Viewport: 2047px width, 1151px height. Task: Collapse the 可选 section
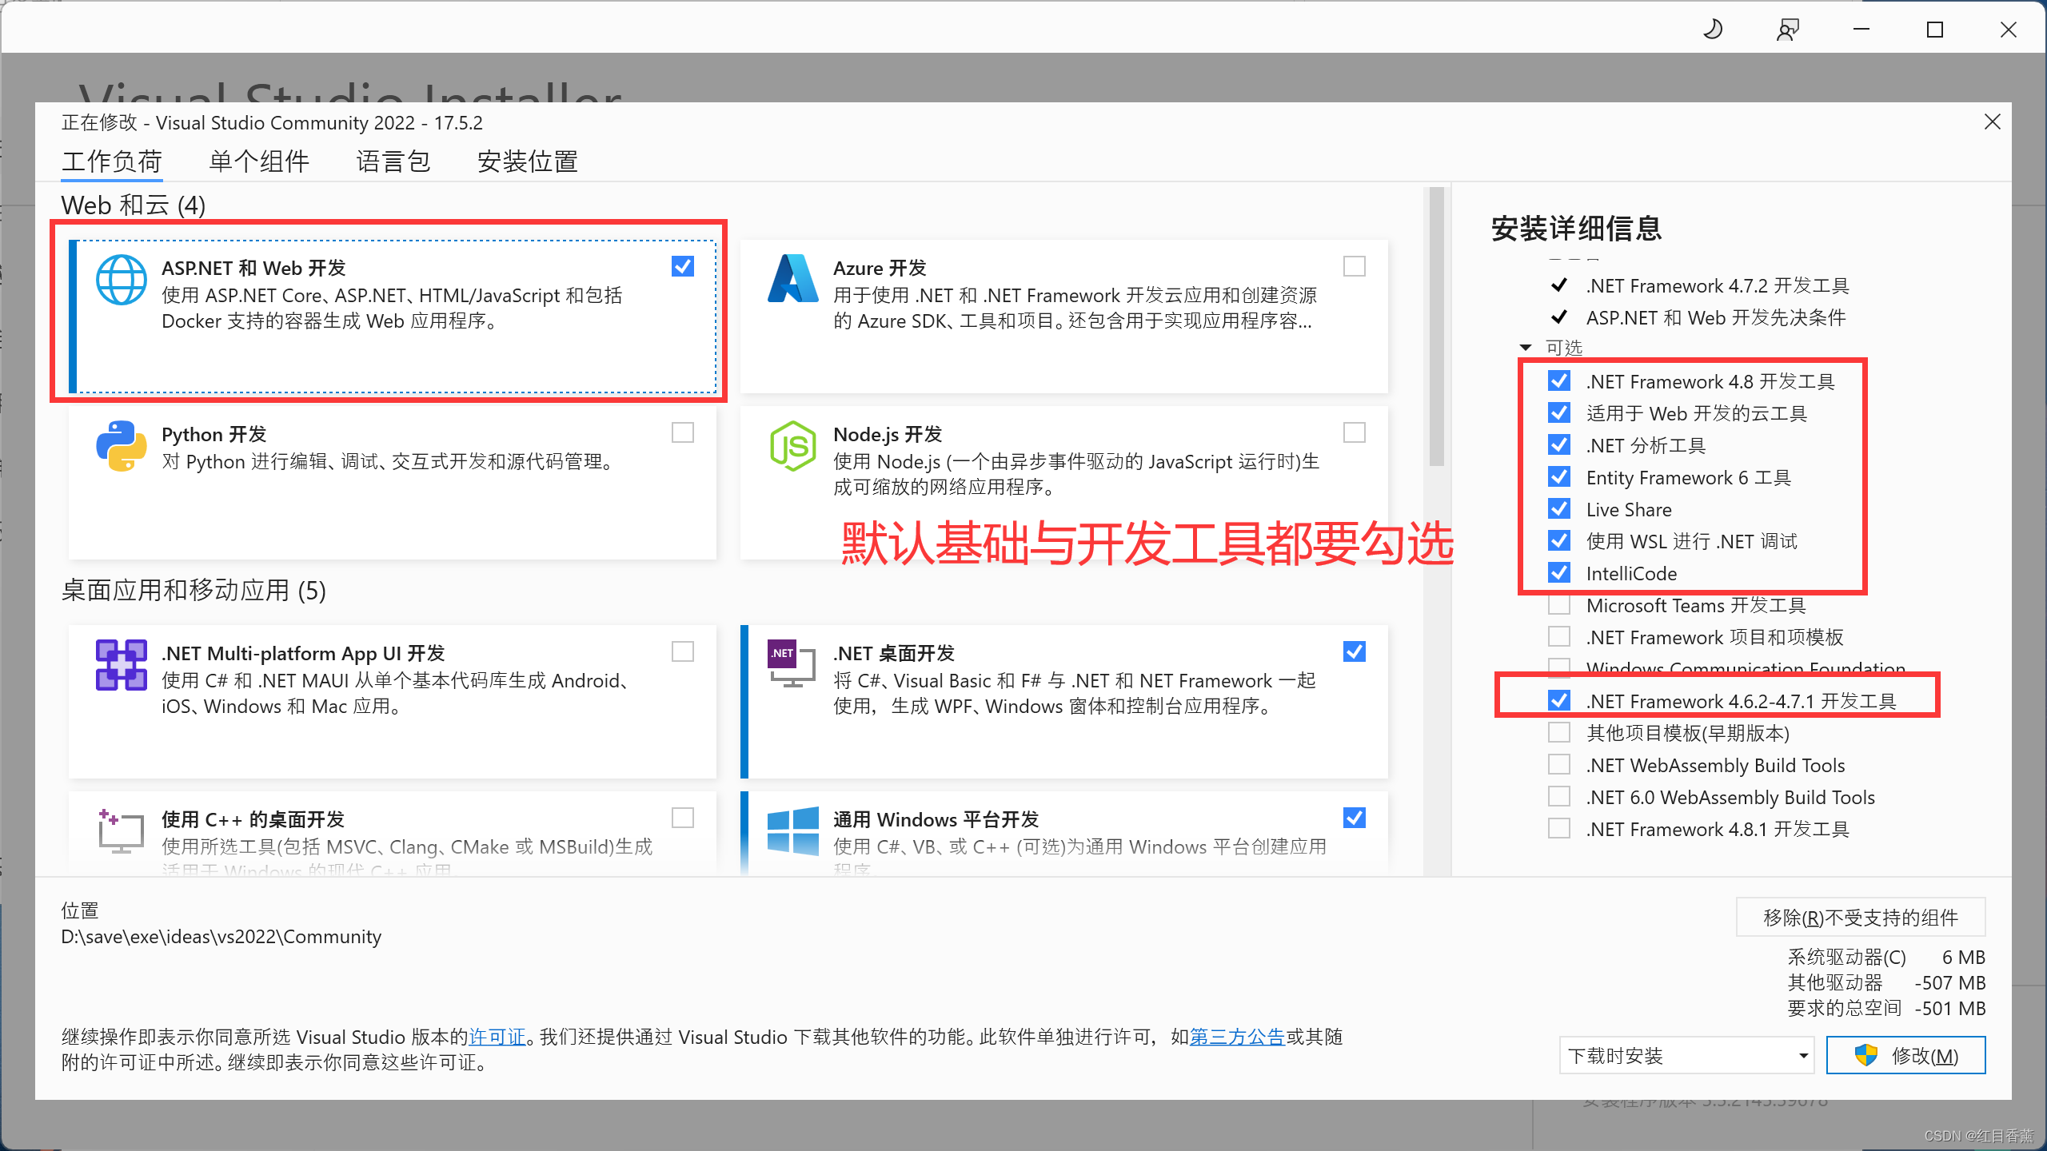coord(1526,348)
